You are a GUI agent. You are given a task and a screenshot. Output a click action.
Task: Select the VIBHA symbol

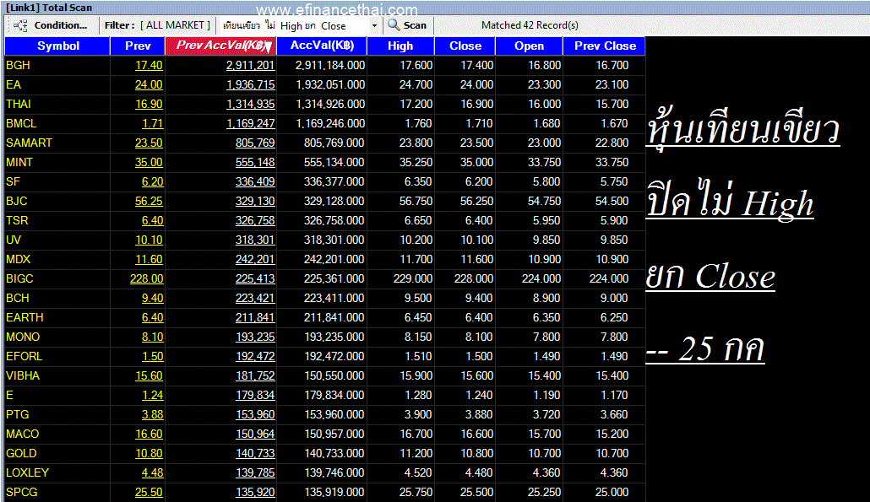[x=23, y=375]
